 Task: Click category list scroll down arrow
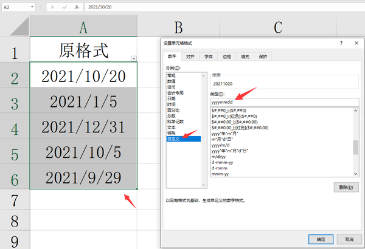point(203,185)
